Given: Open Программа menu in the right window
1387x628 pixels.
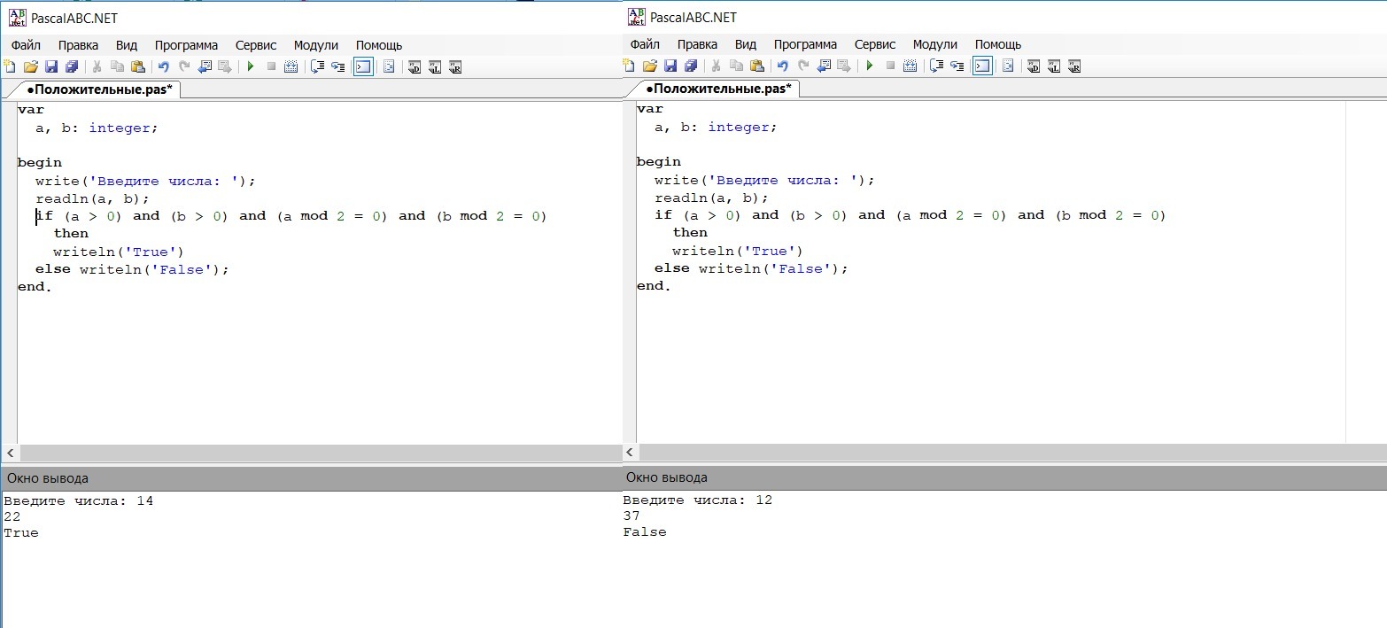Looking at the screenshot, I should 804,44.
